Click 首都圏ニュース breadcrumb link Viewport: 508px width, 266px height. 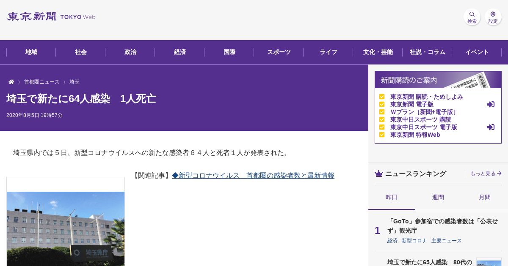pyautogui.click(x=42, y=82)
